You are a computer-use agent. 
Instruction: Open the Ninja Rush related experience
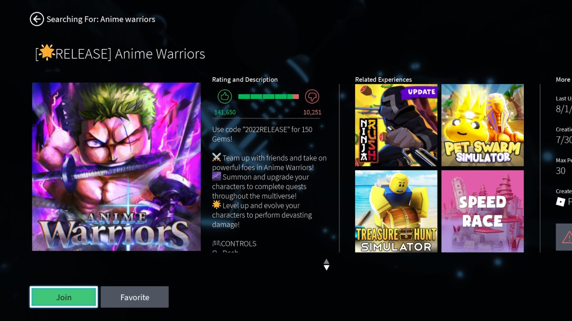click(x=396, y=126)
